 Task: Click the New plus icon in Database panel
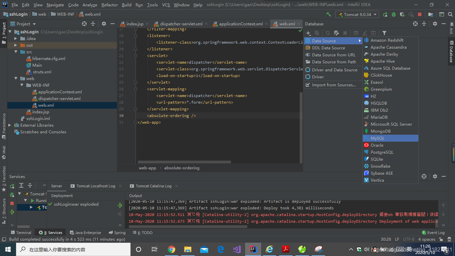tap(308, 33)
